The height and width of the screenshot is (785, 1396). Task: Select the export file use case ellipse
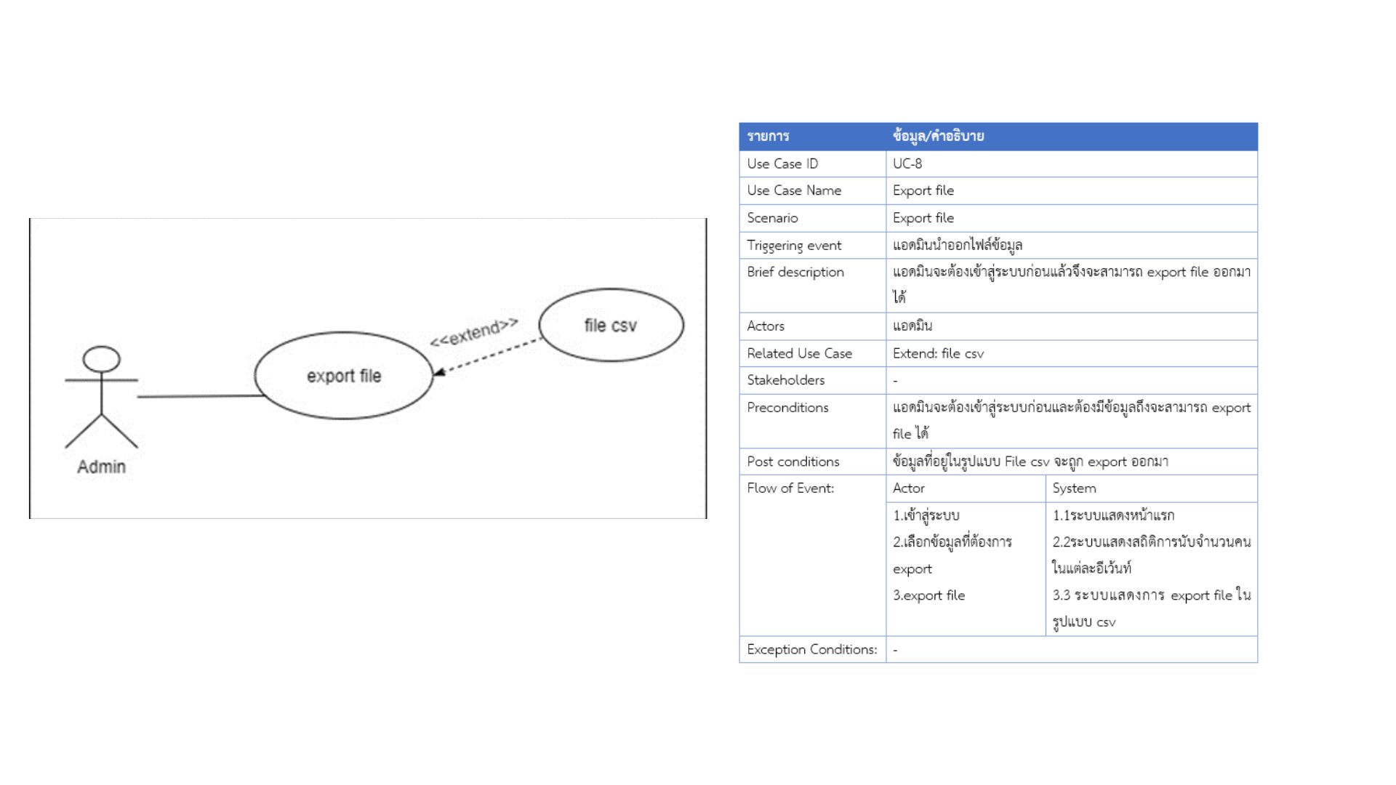click(343, 376)
